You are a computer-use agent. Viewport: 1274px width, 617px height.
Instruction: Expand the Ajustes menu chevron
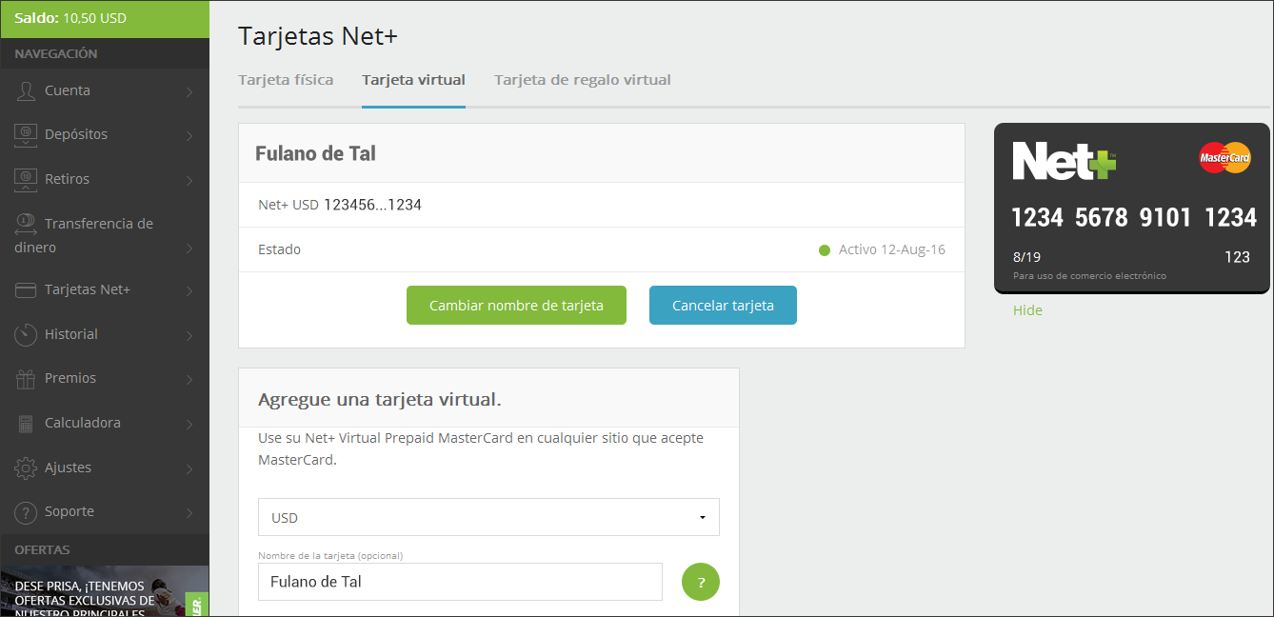point(189,468)
